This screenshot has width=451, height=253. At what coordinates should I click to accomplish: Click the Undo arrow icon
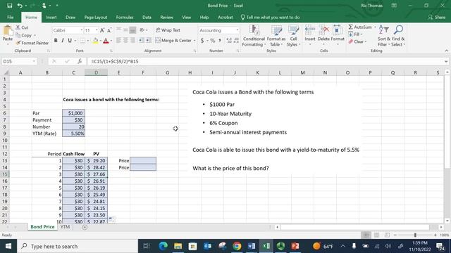[20, 6]
